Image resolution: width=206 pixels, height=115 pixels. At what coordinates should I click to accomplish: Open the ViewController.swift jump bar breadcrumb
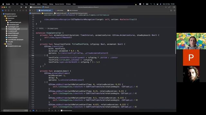[x=61, y=13]
